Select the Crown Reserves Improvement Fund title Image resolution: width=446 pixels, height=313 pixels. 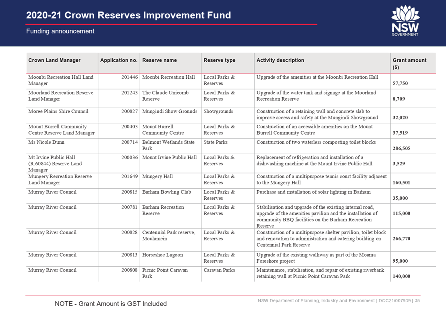coord(129,15)
